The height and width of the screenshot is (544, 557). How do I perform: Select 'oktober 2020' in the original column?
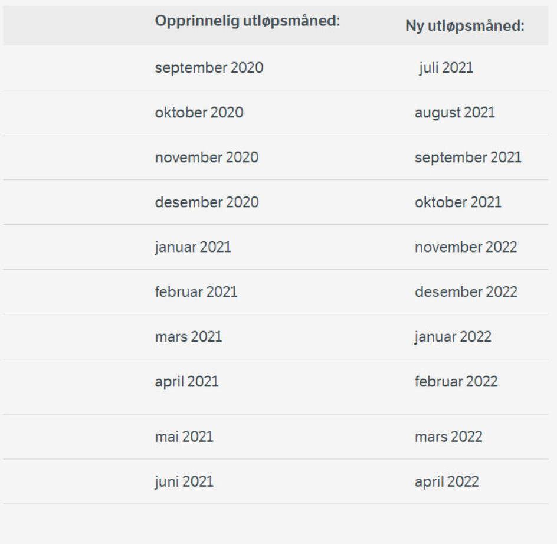pyautogui.click(x=199, y=113)
